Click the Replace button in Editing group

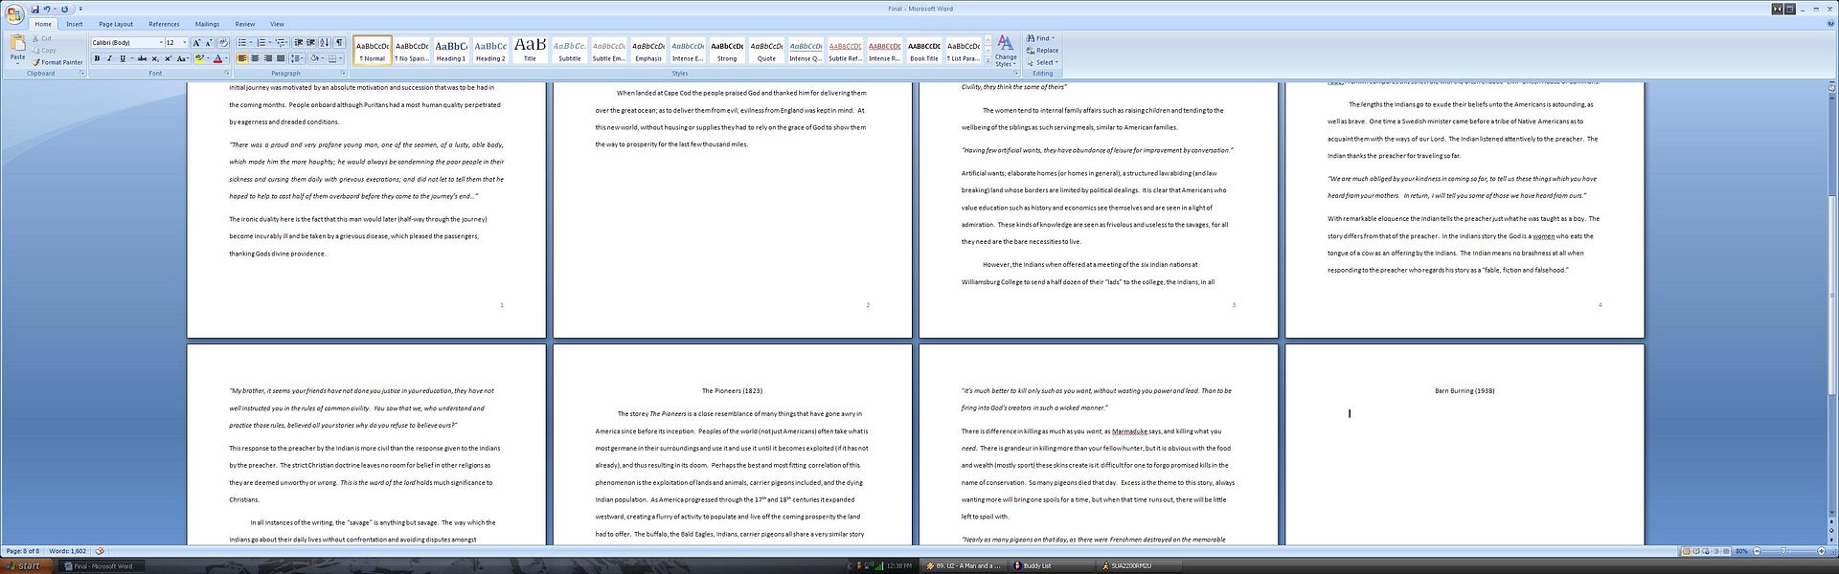1043,51
